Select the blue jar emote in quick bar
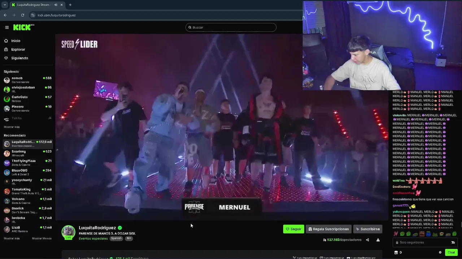This screenshot has width=462, height=259. tap(428, 234)
